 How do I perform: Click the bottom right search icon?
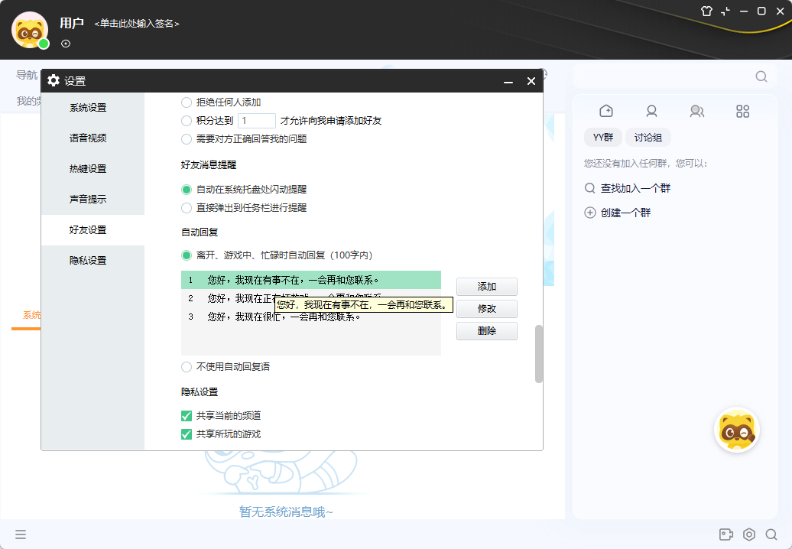coord(771,534)
